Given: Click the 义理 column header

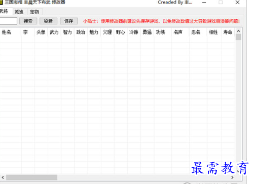Looking at the screenshot, I should coord(107,32).
